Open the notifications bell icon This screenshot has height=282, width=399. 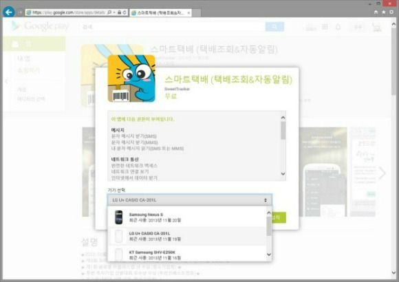[x=338, y=27]
